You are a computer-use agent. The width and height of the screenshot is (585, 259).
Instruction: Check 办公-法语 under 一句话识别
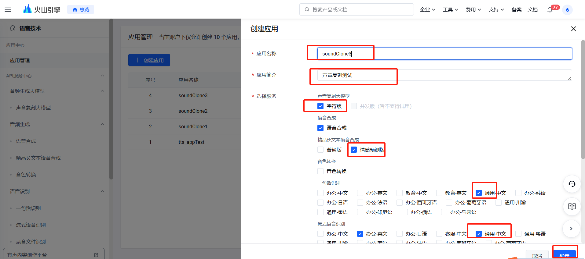tap(360, 203)
